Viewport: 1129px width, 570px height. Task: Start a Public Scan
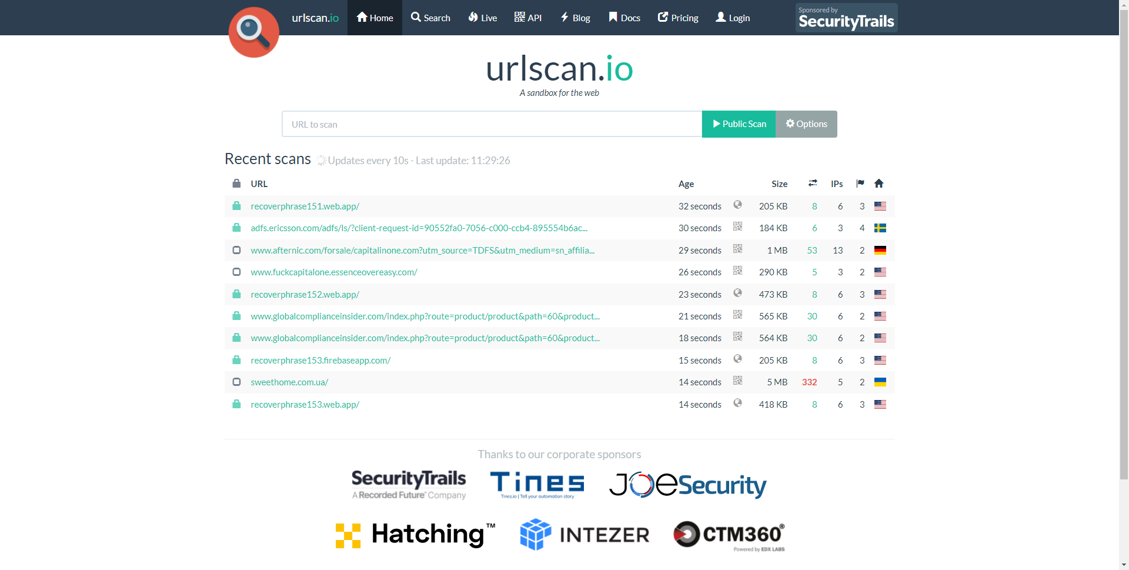[739, 124]
